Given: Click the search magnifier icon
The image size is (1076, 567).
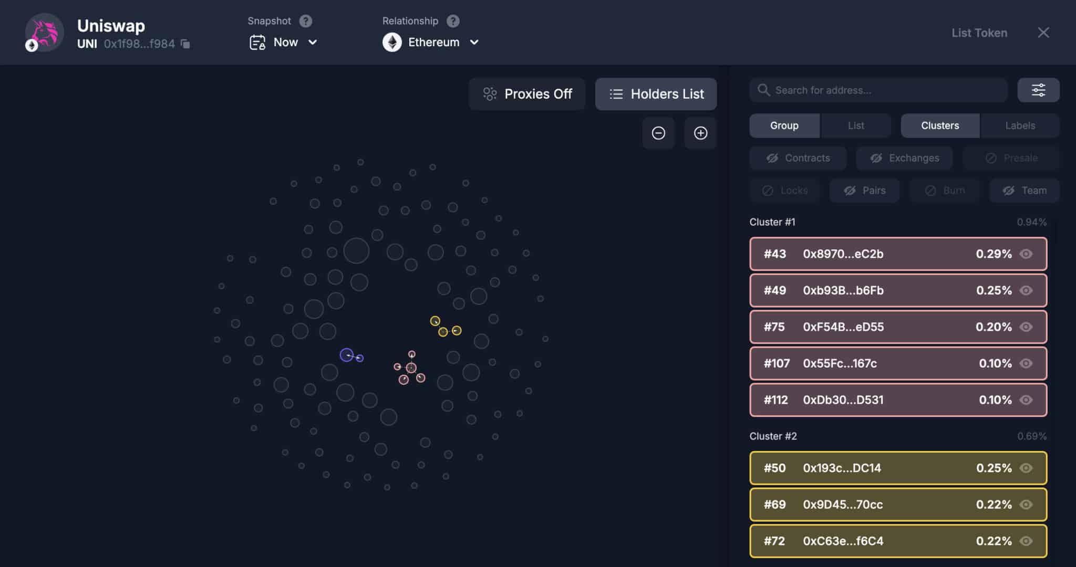Looking at the screenshot, I should [x=763, y=90].
